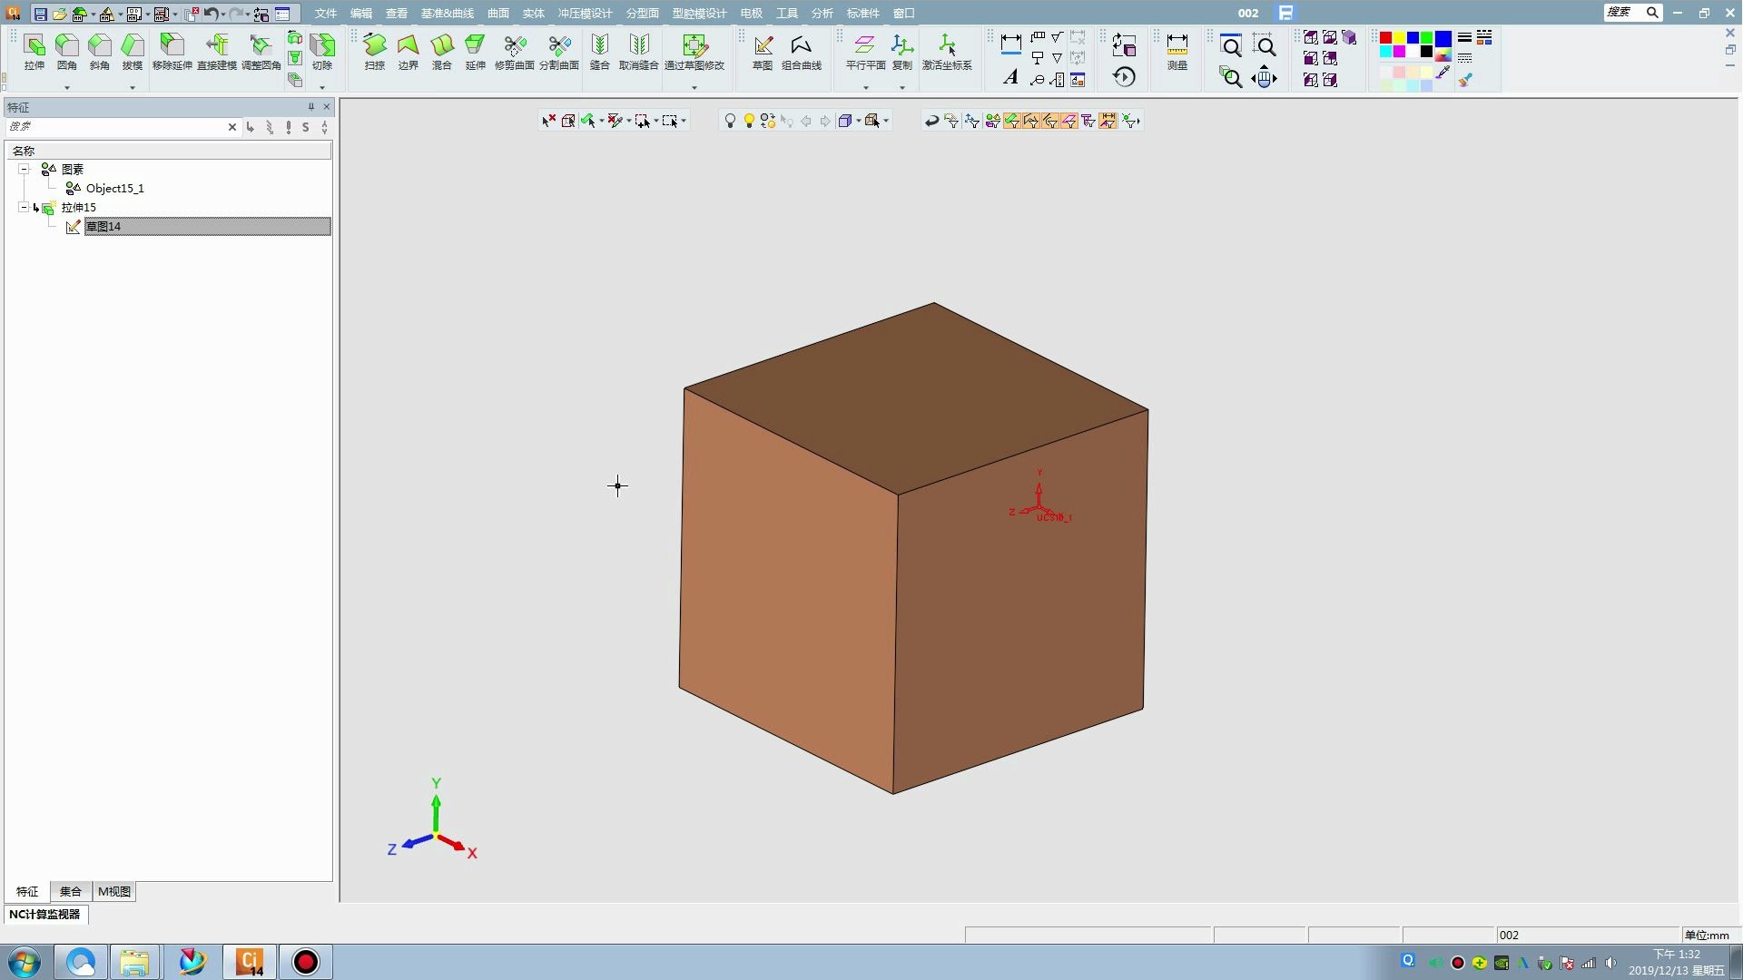Image resolution: width=1743 pixels, height=980 pixels.
Task: Click the NC计算监视器 button
Action: coord(45,915)
